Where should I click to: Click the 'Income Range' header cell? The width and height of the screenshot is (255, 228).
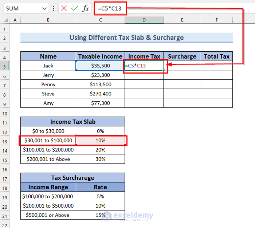pyautogui.click(x=48, y=187)
